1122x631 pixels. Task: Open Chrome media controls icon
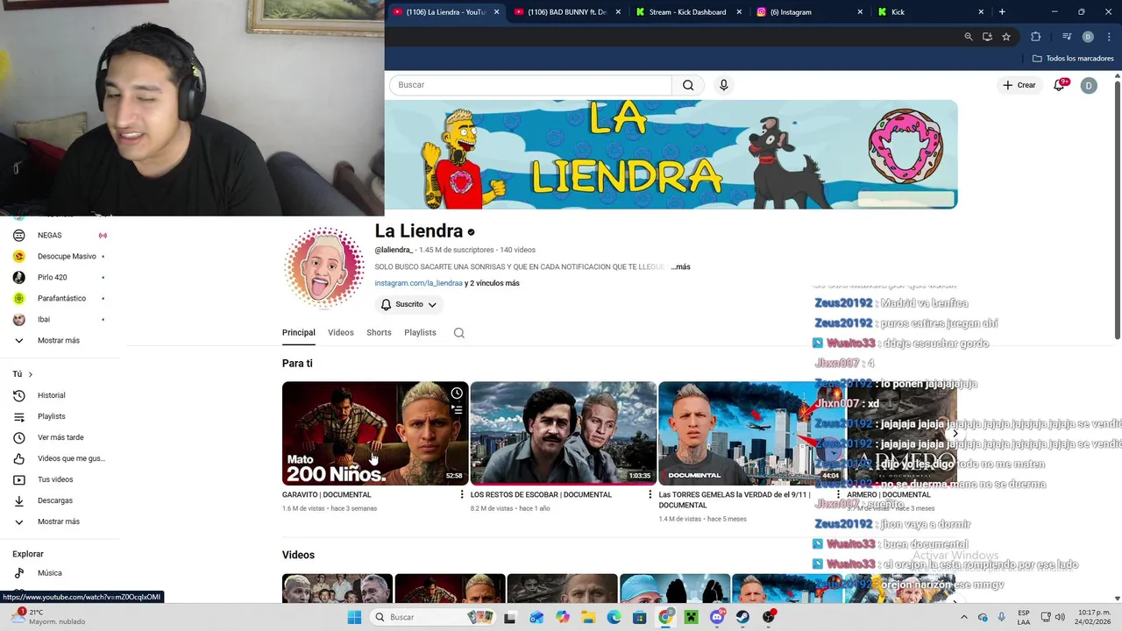coord(1067,37)
